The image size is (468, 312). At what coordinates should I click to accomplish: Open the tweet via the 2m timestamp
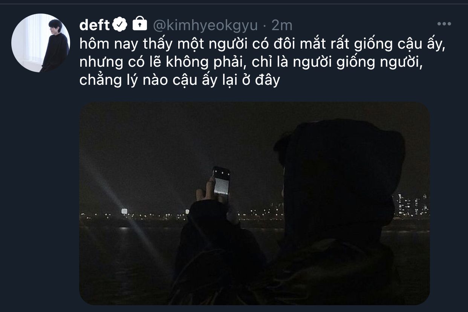(281, 25)
